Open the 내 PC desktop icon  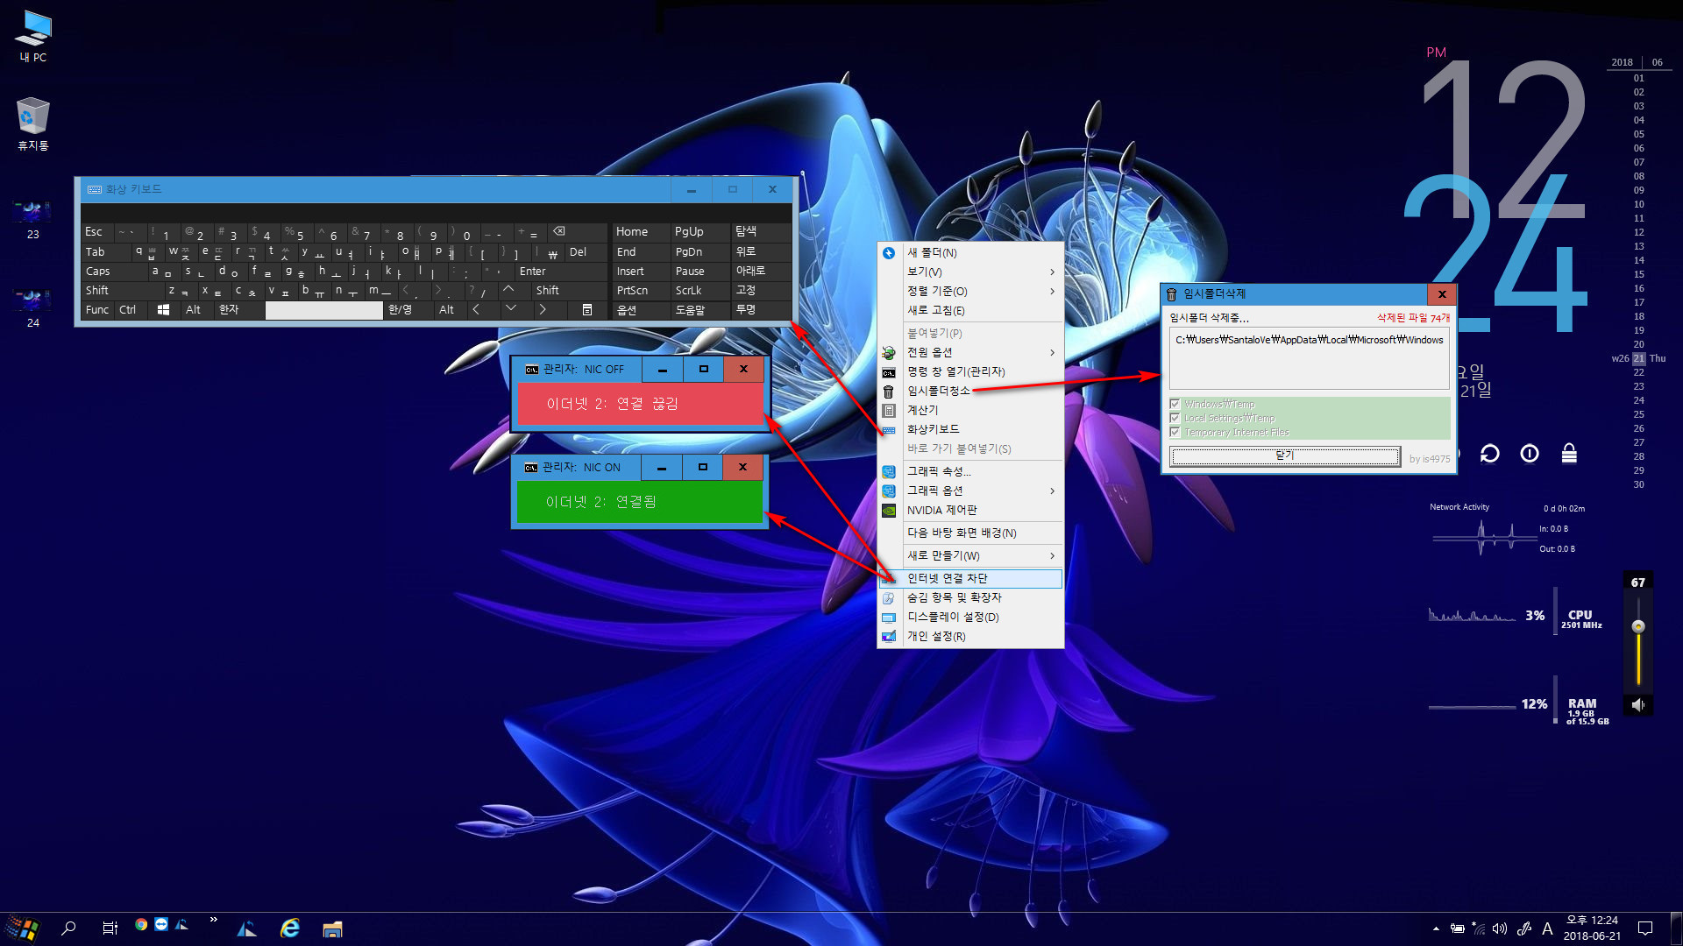33,37
